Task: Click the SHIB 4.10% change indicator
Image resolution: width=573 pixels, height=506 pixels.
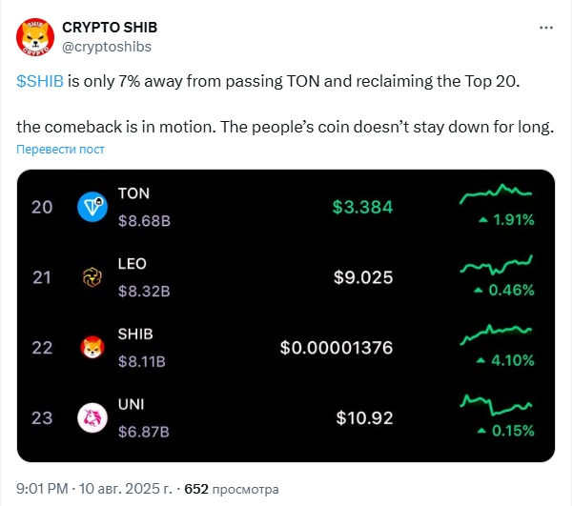Action: pos(506,360)
